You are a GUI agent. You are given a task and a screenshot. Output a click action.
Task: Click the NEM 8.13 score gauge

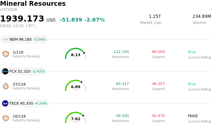[x=76, y=54]
